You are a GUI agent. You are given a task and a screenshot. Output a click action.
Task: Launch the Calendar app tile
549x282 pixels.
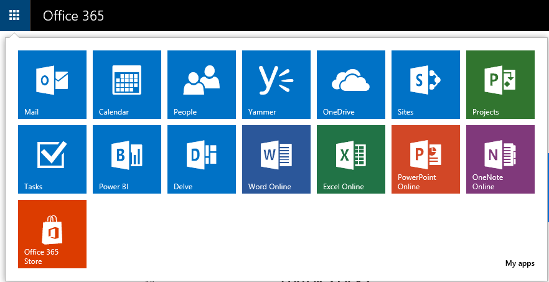(127, 84)
